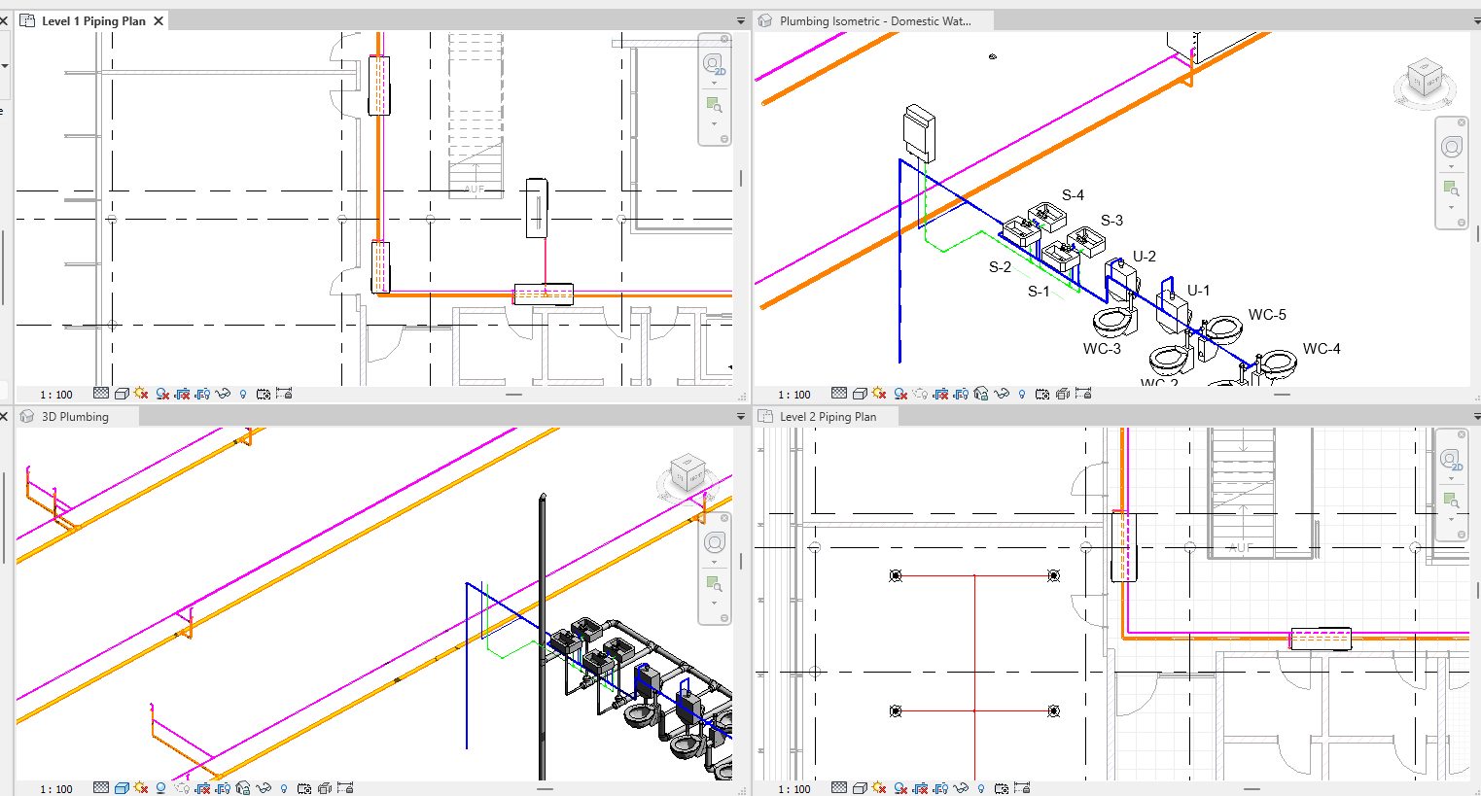This screenshot has height=796, width=1481.
Task: Click zoom region tool in Level 1 Piping Plan
Action: [x=715, y=105]
